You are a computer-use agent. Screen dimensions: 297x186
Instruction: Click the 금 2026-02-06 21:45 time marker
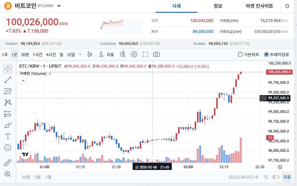[x=152, y=167]
